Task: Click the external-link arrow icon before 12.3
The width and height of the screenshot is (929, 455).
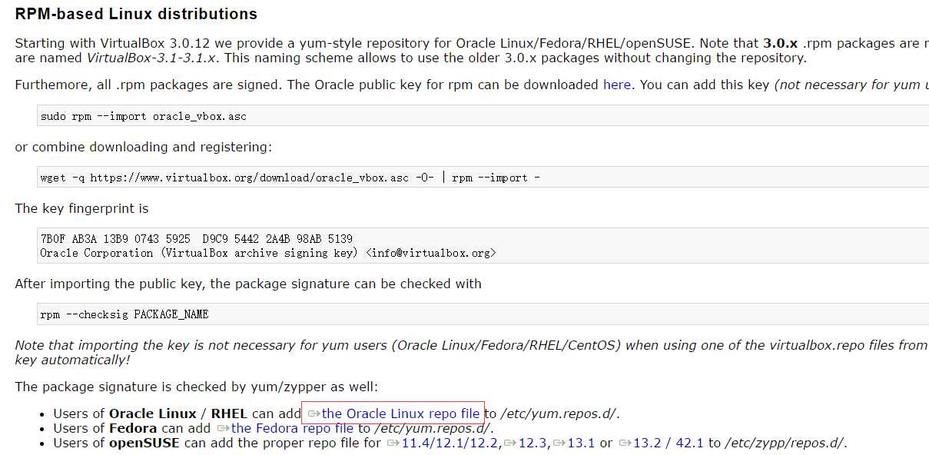Action: (511, 443)
